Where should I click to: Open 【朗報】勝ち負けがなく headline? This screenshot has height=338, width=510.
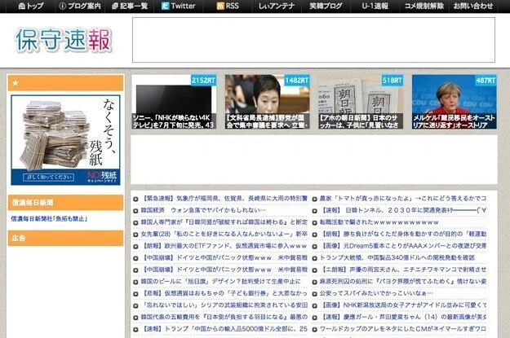pyautogui.click(x=403, y=234)
